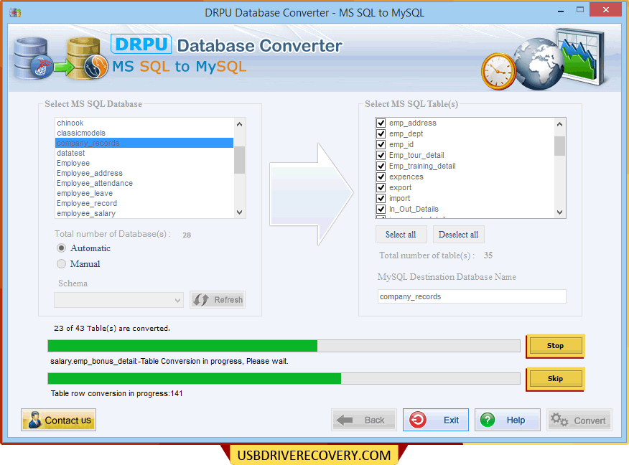Viewport: 629px width, 465px height.
Task: Click the Convert button label
Action: (x=590, y=421)
